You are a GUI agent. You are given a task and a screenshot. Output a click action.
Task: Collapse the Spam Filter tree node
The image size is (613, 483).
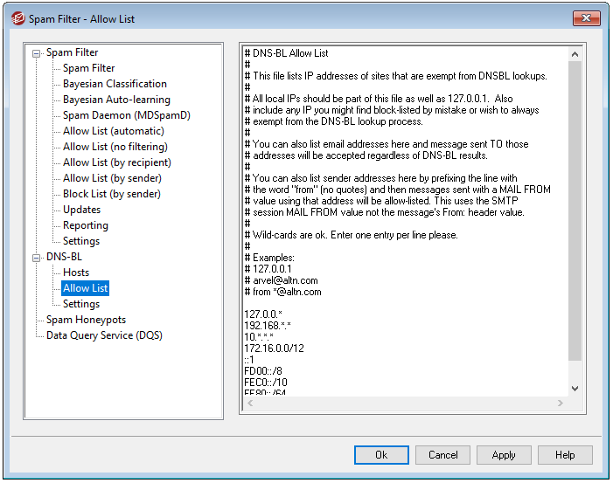(x=36, y=52)
